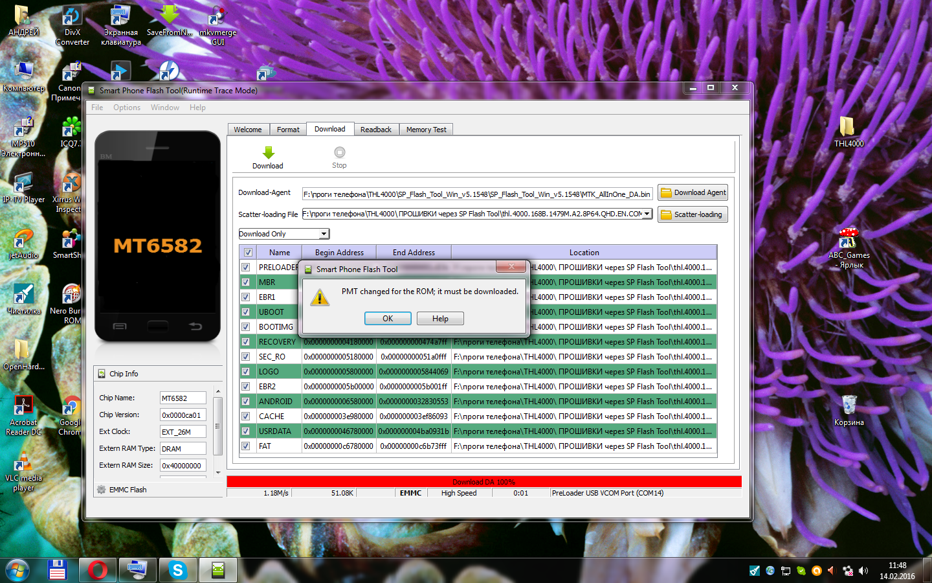932x583 pixels.
Task: Toggle the USRDATA partition checkbox
Action: coord(246,431)
